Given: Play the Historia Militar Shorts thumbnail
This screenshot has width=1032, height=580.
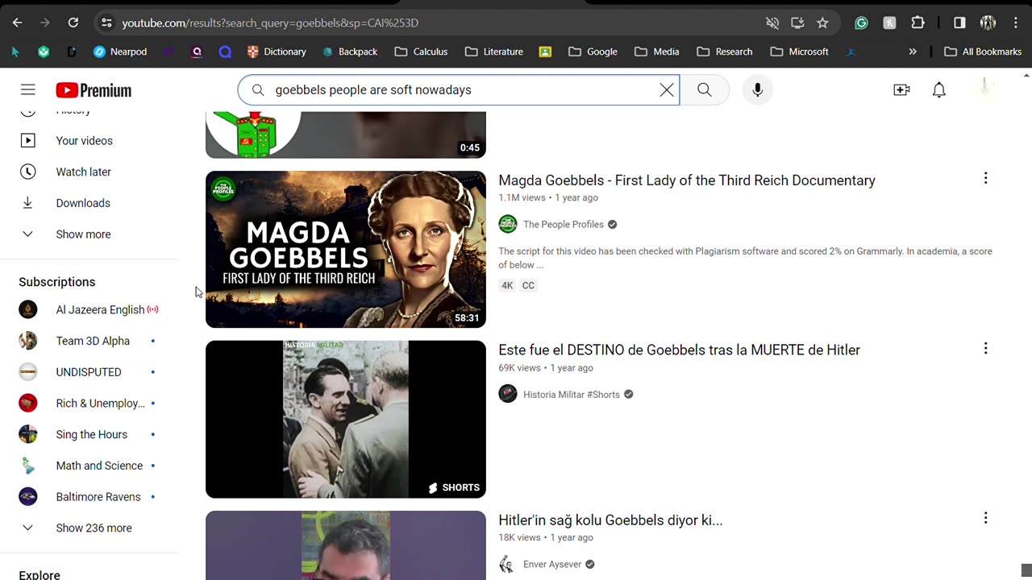Looking at the screenshot, I should tap(346, 420).
